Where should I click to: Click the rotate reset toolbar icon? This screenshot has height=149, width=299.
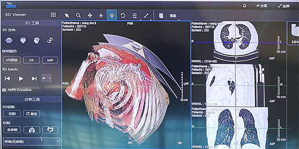(x=123, y=15)
